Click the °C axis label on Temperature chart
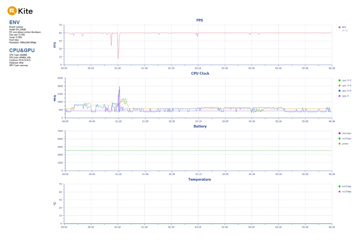This screenshot has width=362, height=241. (55, 204)
